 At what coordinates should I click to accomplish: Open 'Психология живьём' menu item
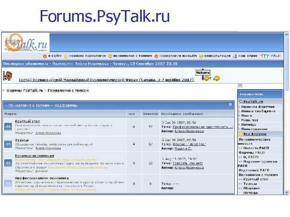coord(178,56)
